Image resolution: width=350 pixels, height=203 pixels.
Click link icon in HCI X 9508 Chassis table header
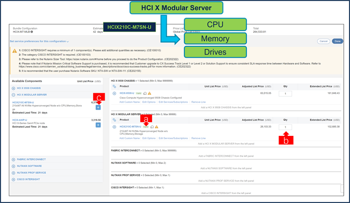(x=114, y=86)
